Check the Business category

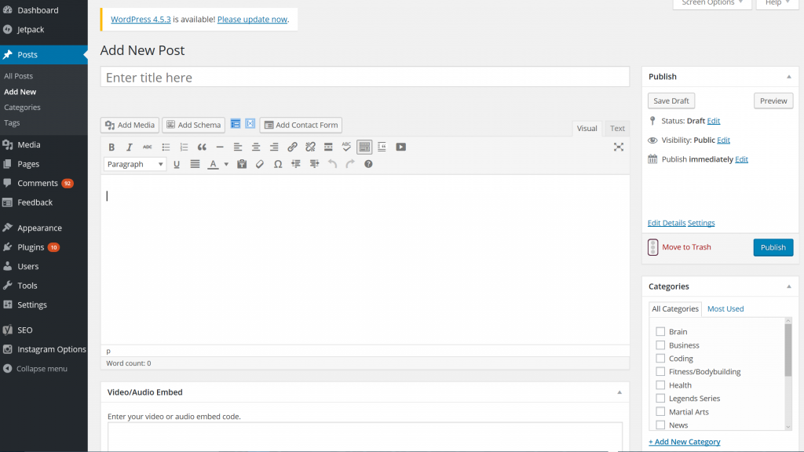click(x=660, y=345)
